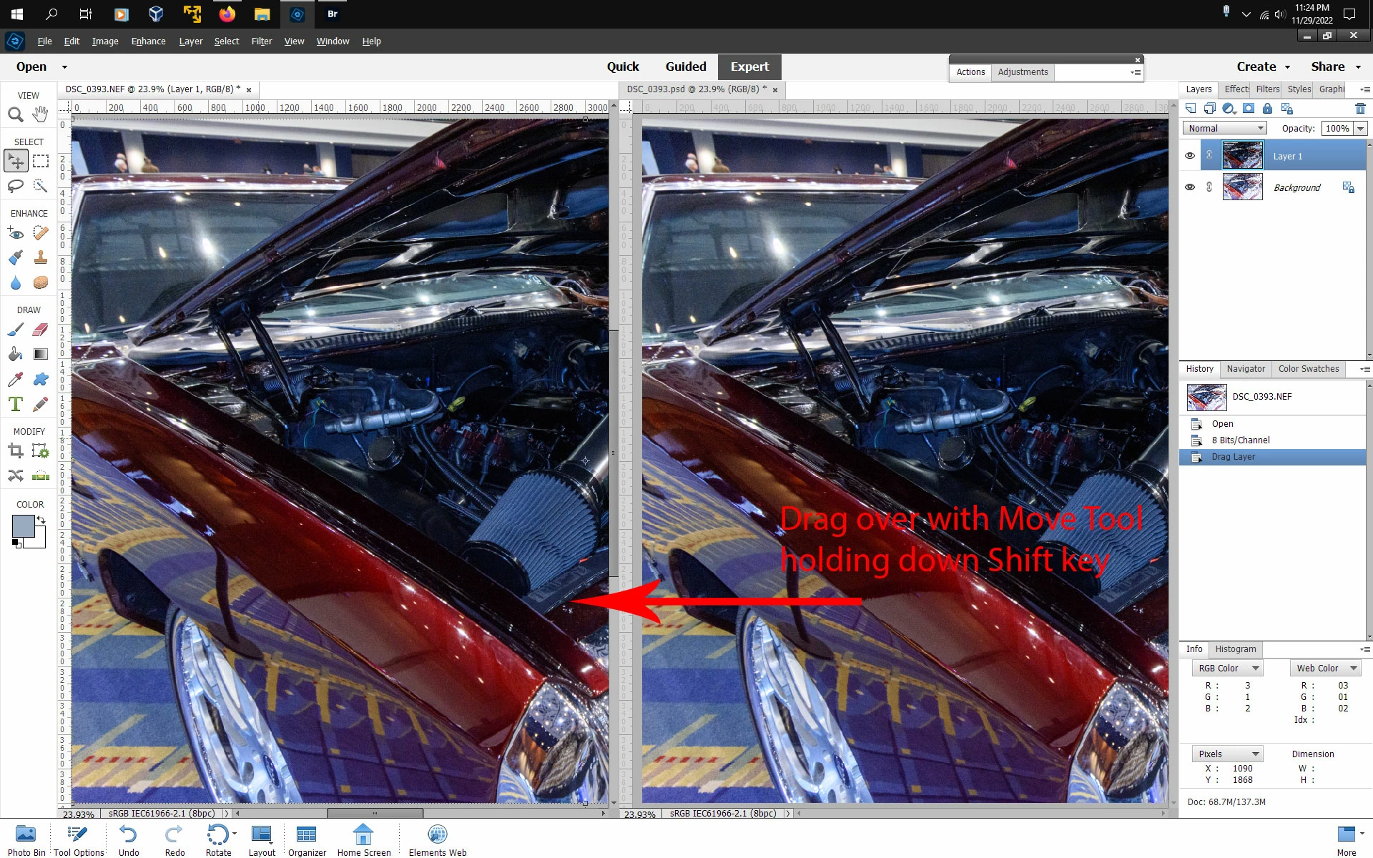Viewport: 1373px width, 858px height.
Task: Expand the Opacity percentage dropdown
Action: click(x=1361, y=128)
